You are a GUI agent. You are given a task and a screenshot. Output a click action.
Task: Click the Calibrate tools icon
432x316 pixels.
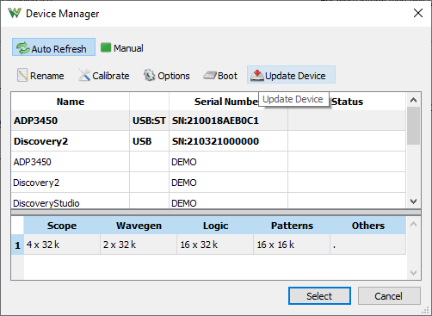(84, 75)
